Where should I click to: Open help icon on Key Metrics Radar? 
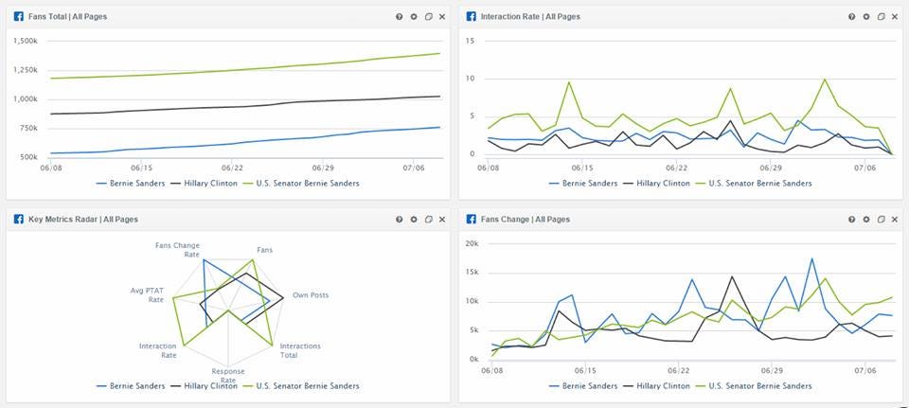(400, 219)
